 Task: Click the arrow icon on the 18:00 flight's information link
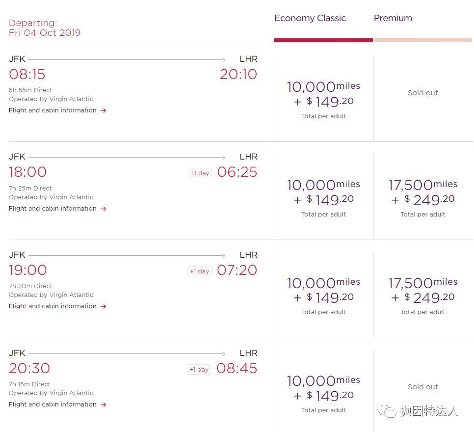103,208
